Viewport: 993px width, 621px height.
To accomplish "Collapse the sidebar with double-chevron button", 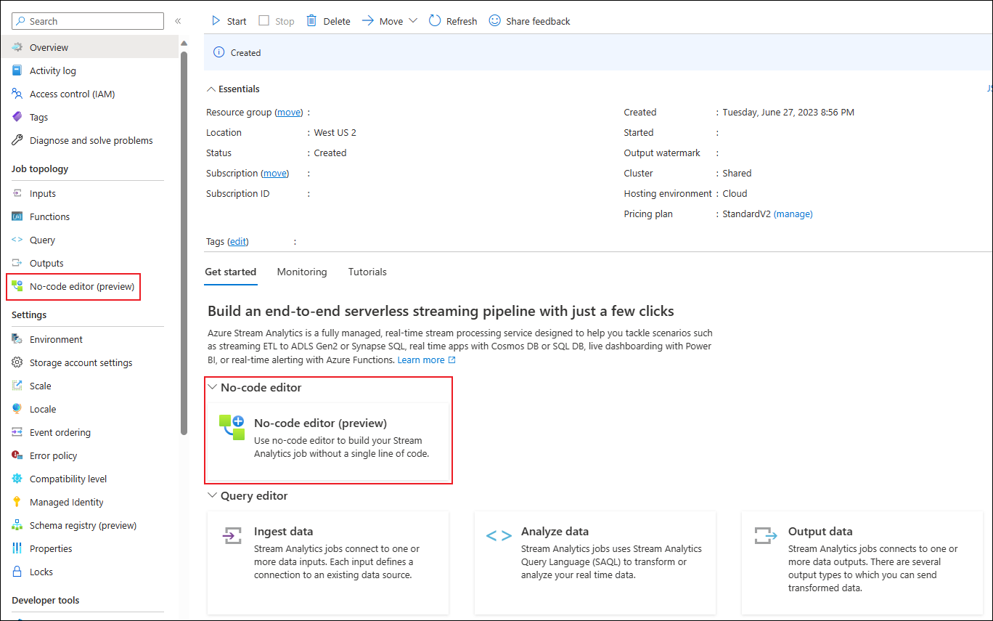I will pyautogui.click(x=178, y=21).
